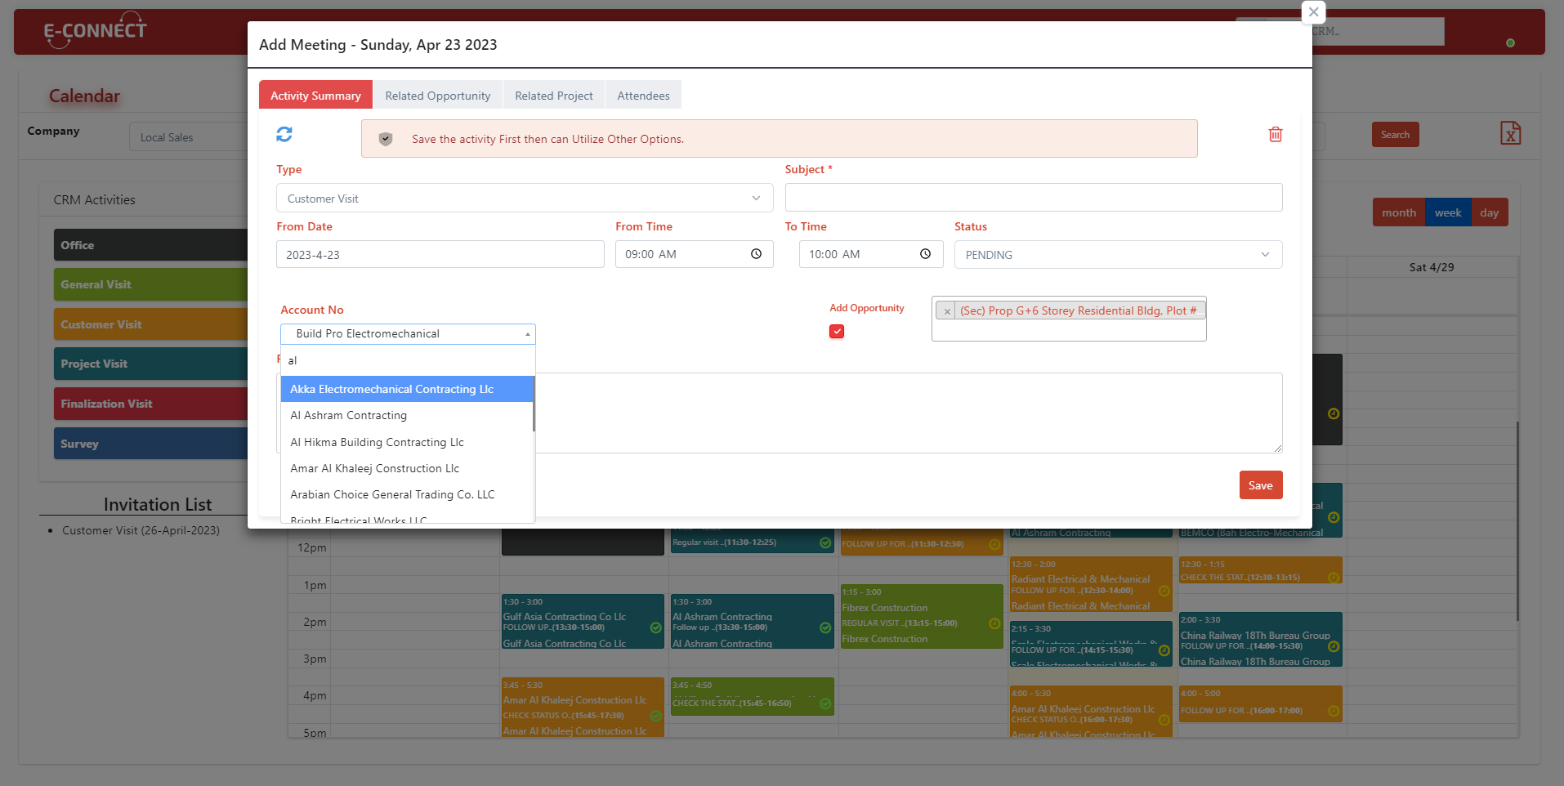Select the Project Visit activity block
1564x786 pixels.
150,364
